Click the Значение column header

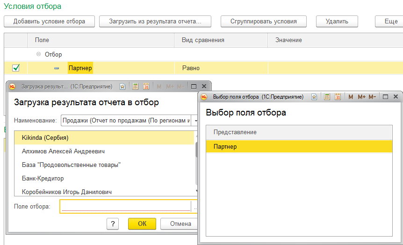pos(335,40)
